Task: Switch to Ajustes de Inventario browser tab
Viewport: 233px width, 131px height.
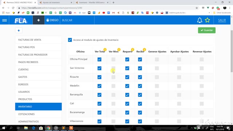Action: coord(55,3)
